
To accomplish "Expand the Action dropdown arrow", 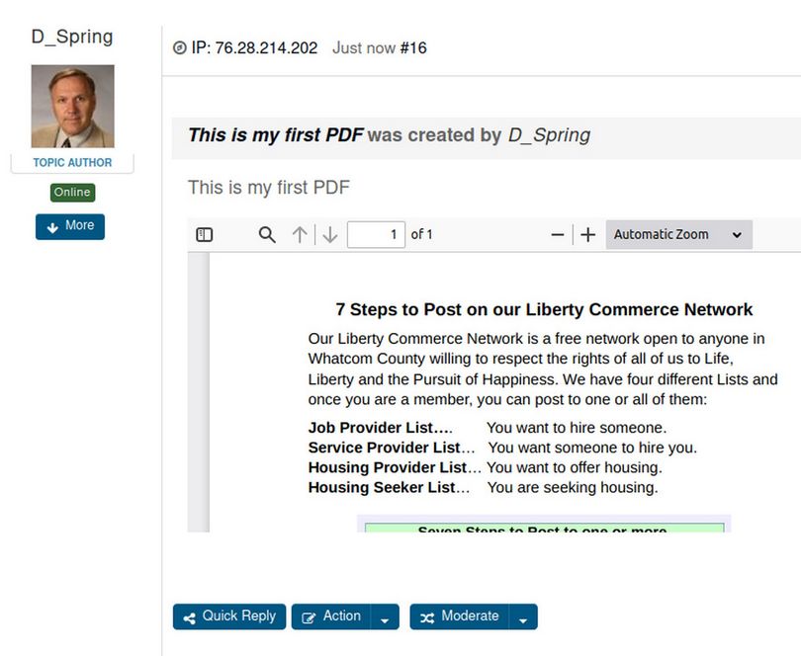I will 386,617.
